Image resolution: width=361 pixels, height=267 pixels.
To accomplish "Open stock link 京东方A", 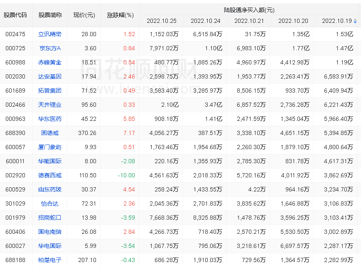I will (x=50, y=48).
